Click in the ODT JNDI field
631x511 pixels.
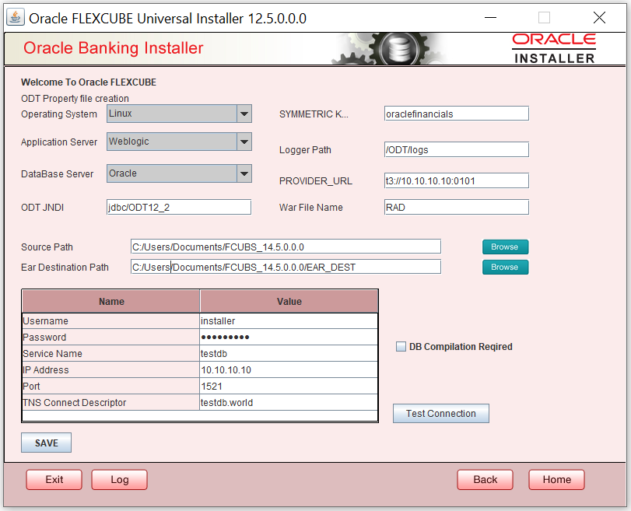[179, 207]
